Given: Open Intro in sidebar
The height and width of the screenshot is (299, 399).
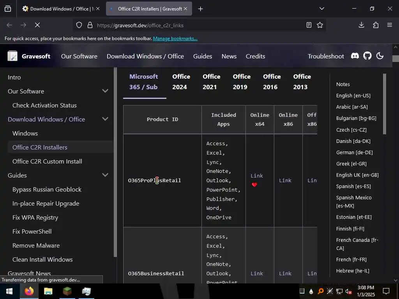Looking at the screenshot, I should pyautogui.click(x=14, y=77).
